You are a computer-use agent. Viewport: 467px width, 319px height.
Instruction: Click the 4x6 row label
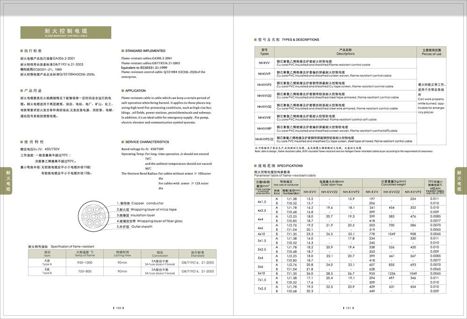[261, 228]
